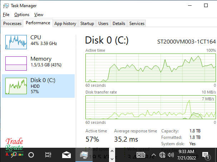Open the File menu
Screen dimensions: 217x162
coord(6,15)
